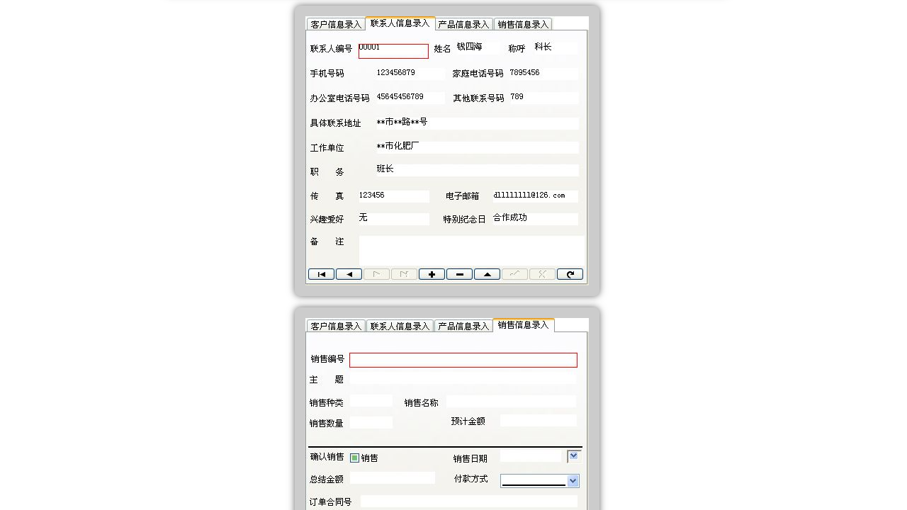Click the grayed post changes checkmark icon
The image size is (907, 510).
click(x=514, y=273)
